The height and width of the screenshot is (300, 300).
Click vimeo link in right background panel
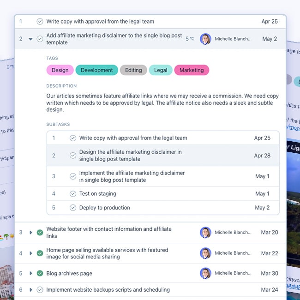pos(293,127)
